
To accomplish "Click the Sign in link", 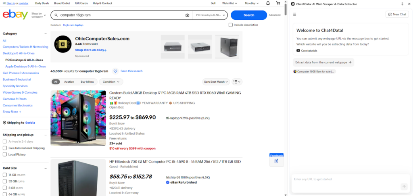I will (10, 3).
